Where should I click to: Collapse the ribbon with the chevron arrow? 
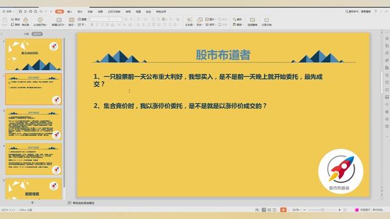(x=386, y=12)
